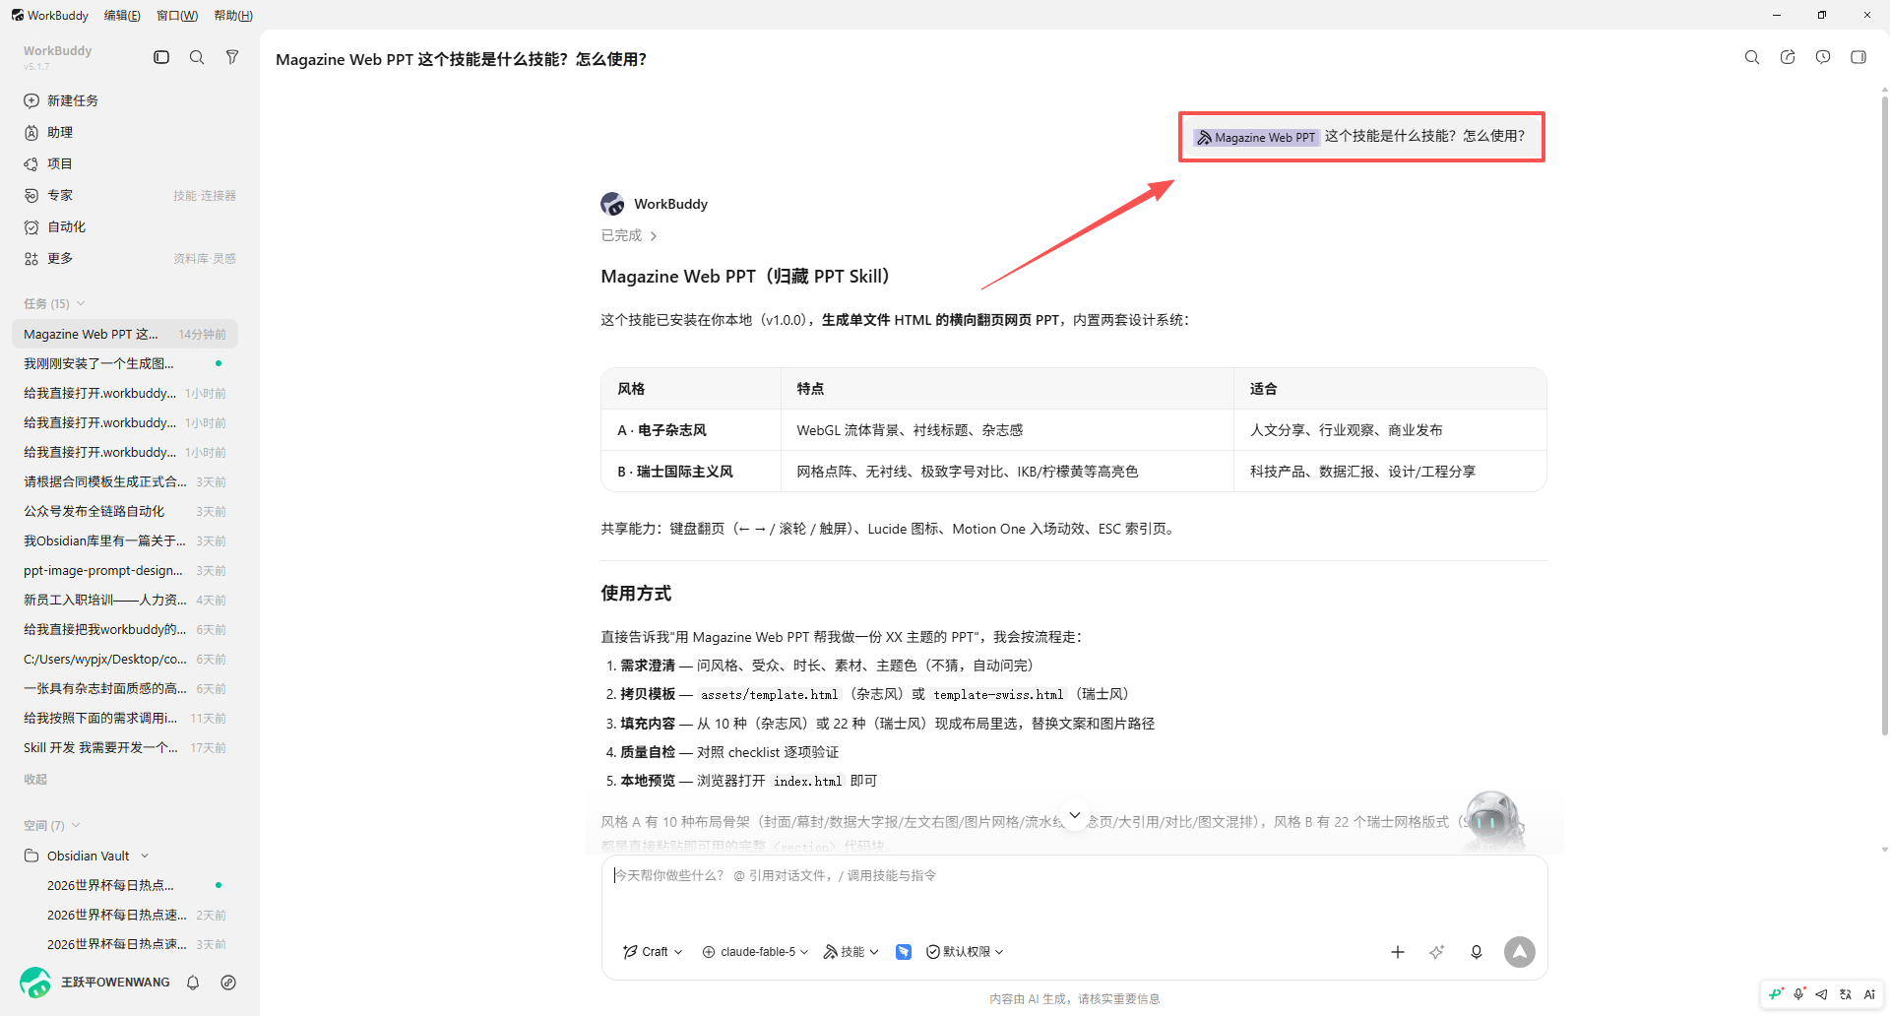This screenshot has height=1016, width=1890.
Task: Open conversation history clock bubble icon
Action: [x=1823, y=57]
